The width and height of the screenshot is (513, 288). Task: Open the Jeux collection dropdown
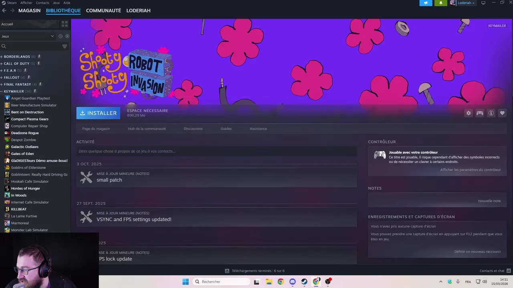pos(28,36)
